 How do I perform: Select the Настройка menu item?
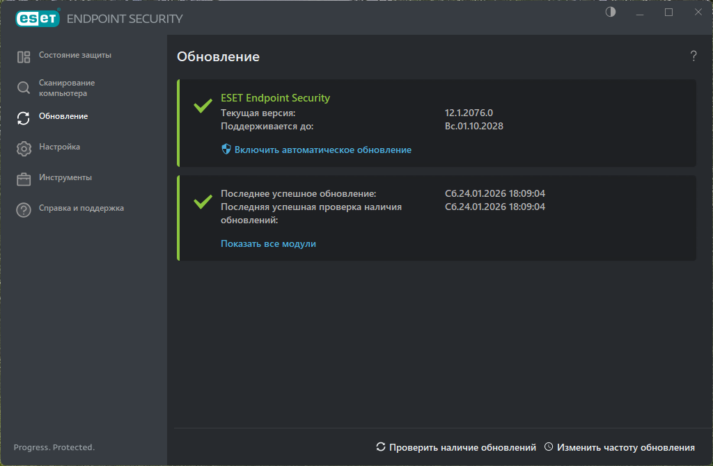coord(59,147)
